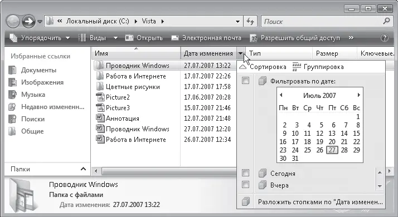Click Разрешить общий доступ toolbar button
Screen dimensions: 398x217
click(295, 38)
